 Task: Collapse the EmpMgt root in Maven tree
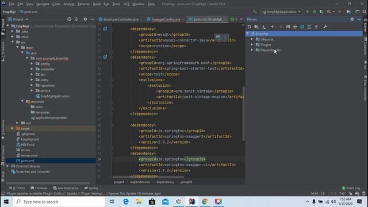click(x=247, y=34)
